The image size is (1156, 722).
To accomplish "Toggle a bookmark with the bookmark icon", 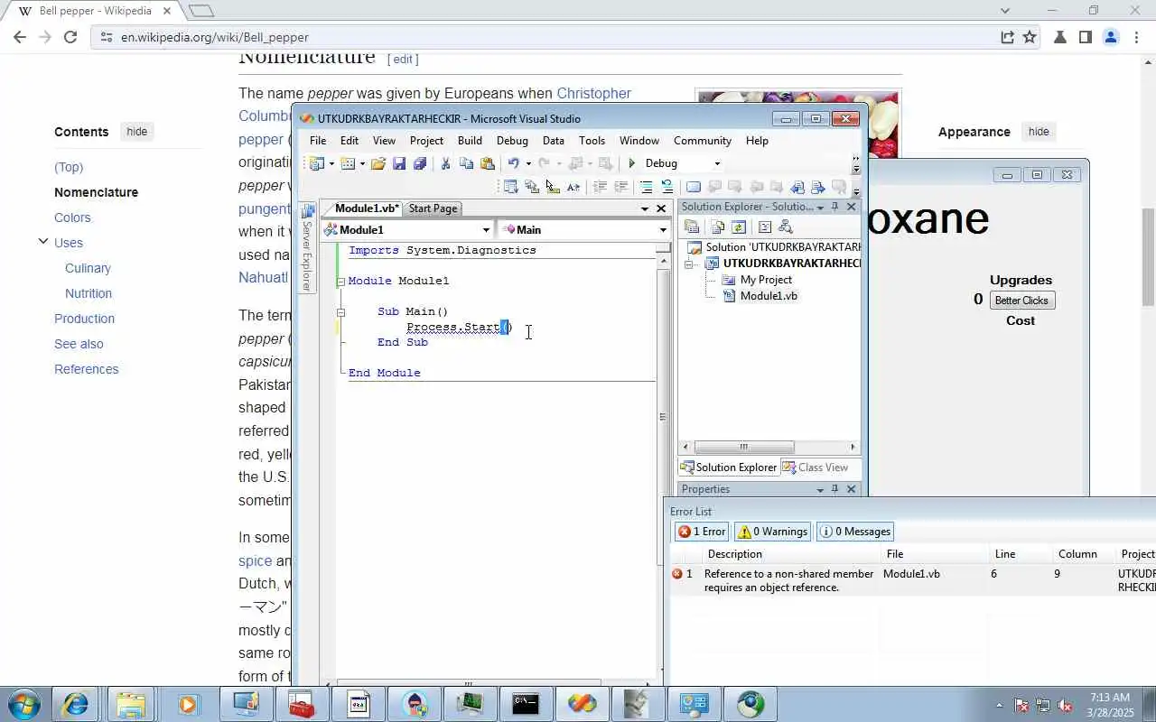I will (x=694, y=187).
